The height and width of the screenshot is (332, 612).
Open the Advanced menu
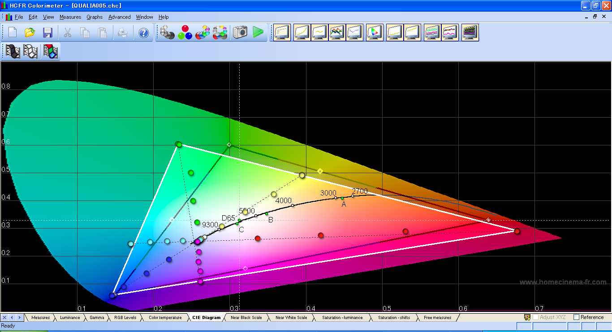tap(120, 17)
